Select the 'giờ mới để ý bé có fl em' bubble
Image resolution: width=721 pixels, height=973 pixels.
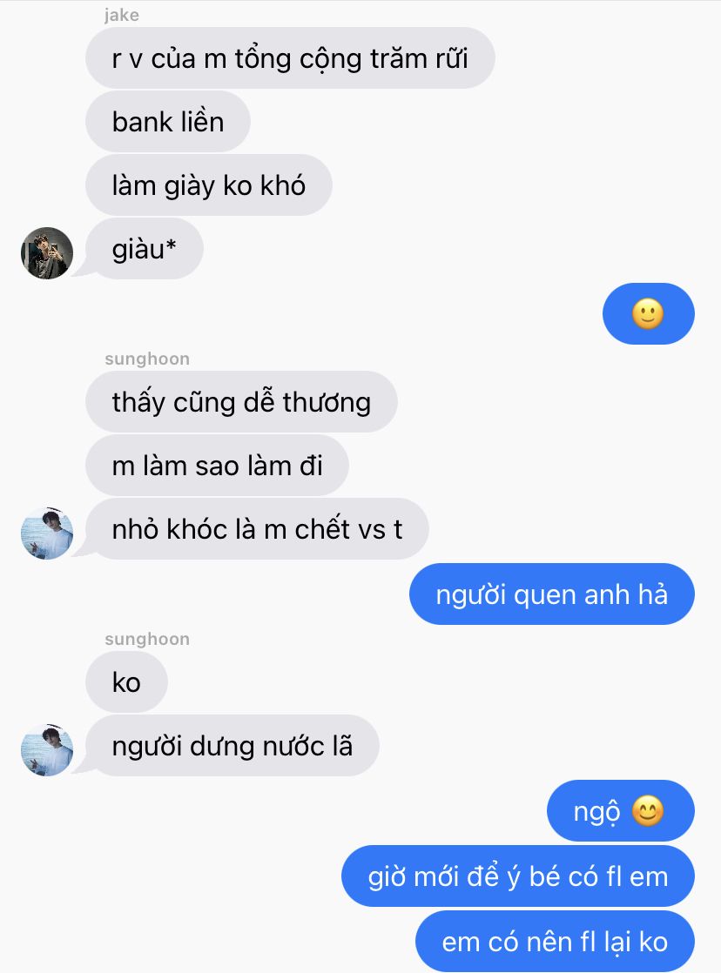(518, 876)
